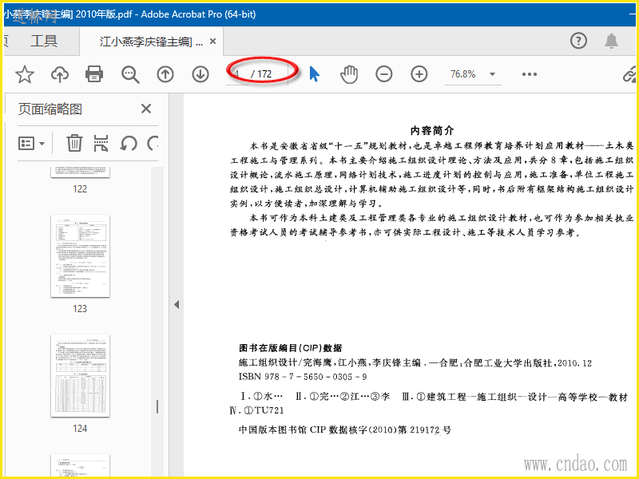Viewport: 639px width, 479px height.
Task: Close the 江小燕李庆锋主编 document tab
Action: (x=212, y=42)
